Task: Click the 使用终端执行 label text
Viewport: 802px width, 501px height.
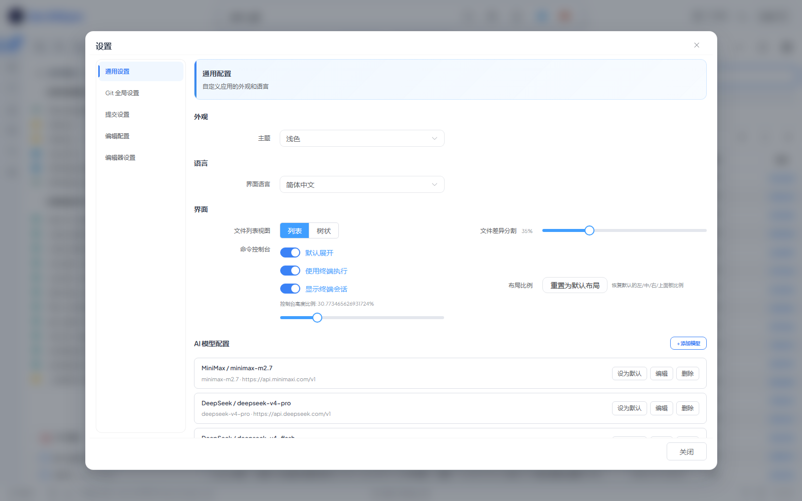Action: (x=326, y=271)
